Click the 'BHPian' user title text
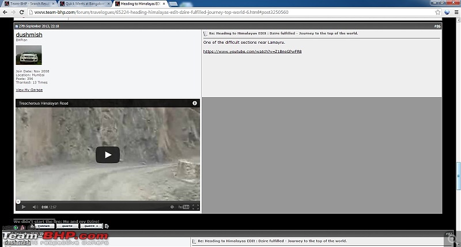The width and height of the screenshot is (461, 247). [x=21, y=40]
